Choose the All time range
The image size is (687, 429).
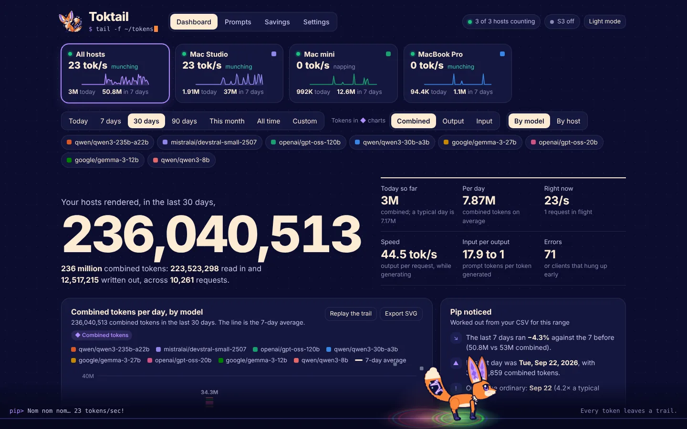coord(269,121)
